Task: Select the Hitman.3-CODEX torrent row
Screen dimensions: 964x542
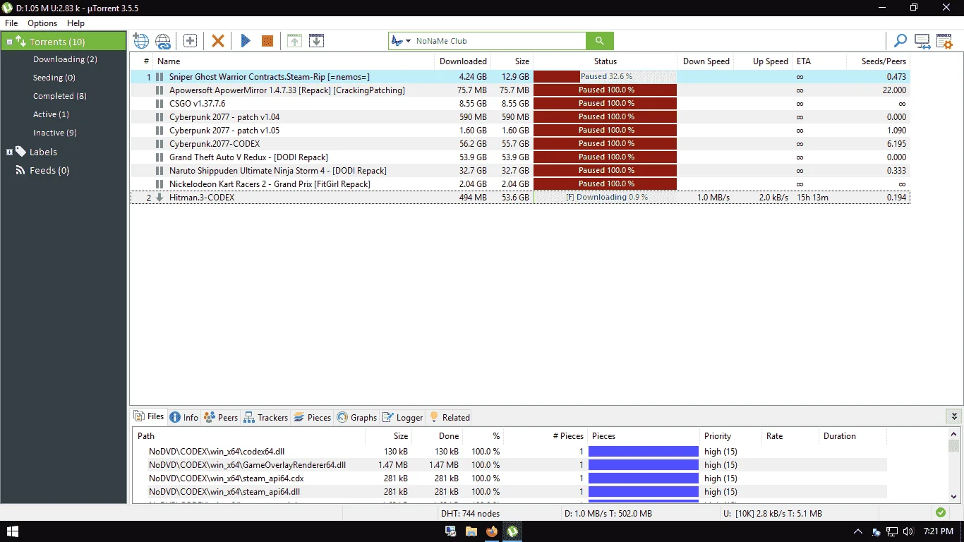Action: coord(520,198)
